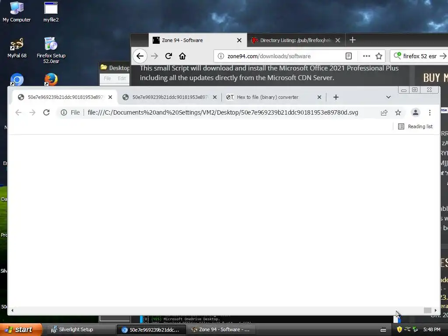Click the horizontal scrollbar thumb in Chrome
Screen dimensions: 448x336
[x=427, y=310]
